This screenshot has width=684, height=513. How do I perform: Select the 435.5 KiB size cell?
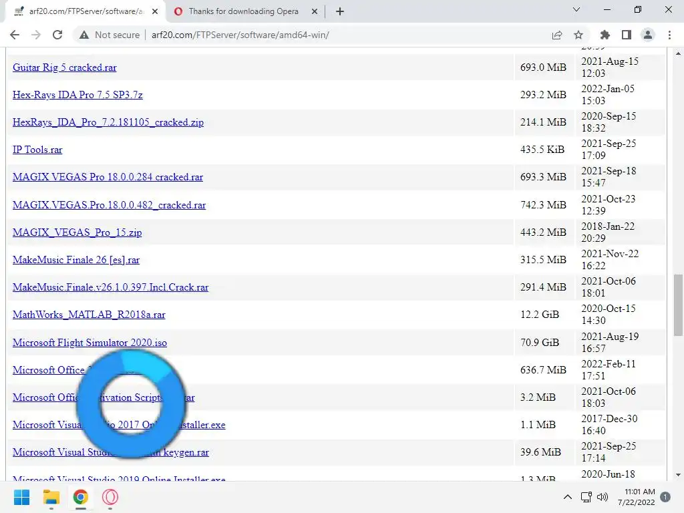click(544, 150)
